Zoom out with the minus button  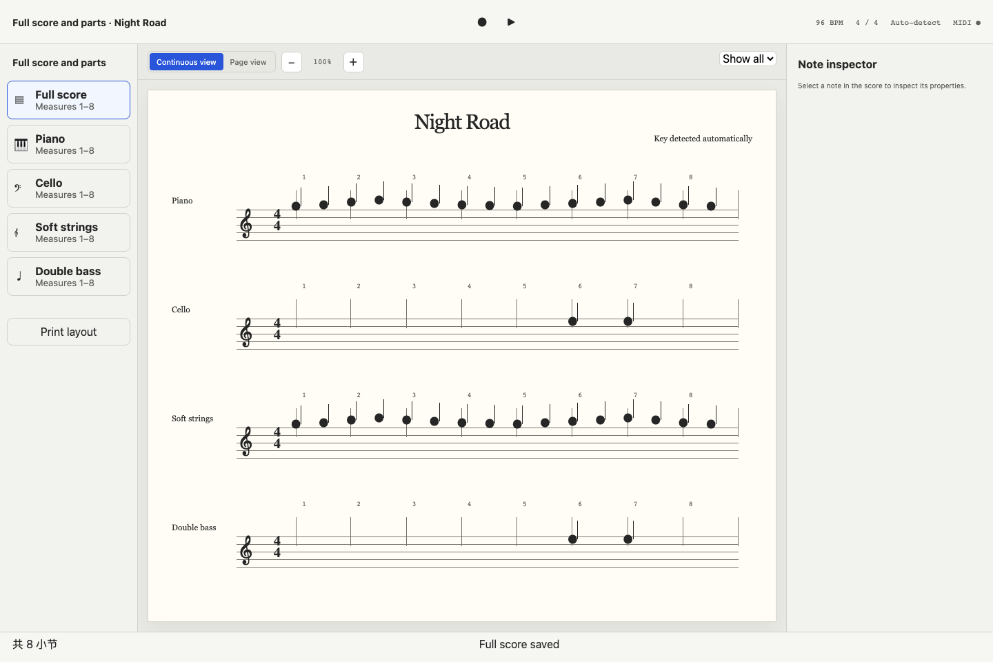[292, 62]
